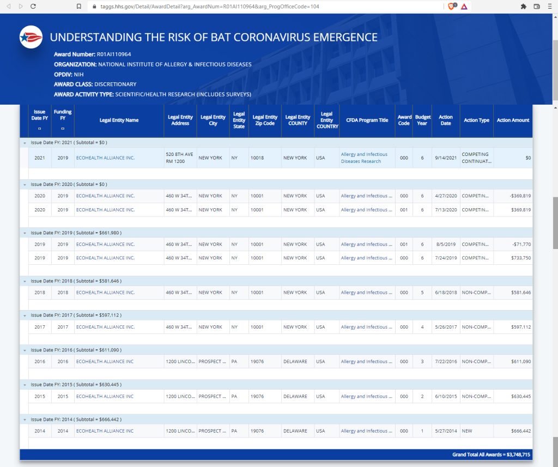Select the $666,442 action amount cell
Image resolution: width=558 pixels, height=467 pixels.
point(513,430)
